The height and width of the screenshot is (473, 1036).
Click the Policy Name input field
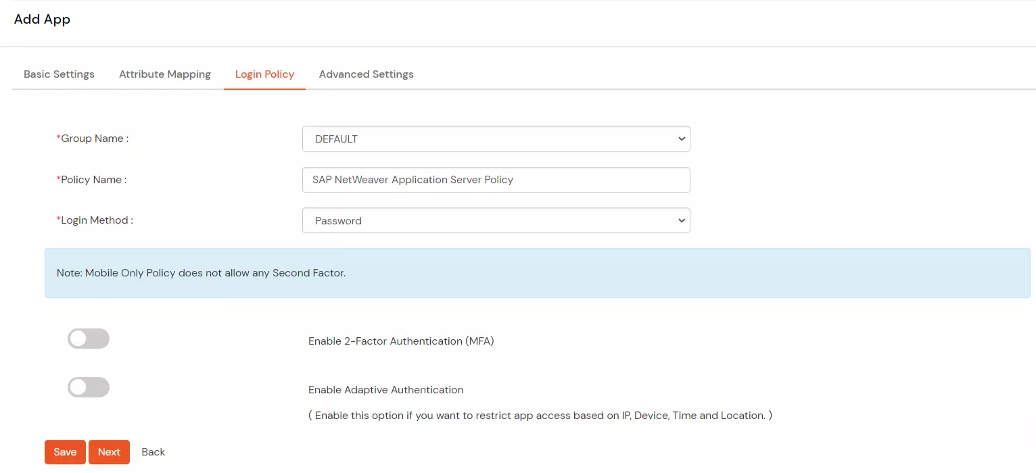tap(496, 180)
